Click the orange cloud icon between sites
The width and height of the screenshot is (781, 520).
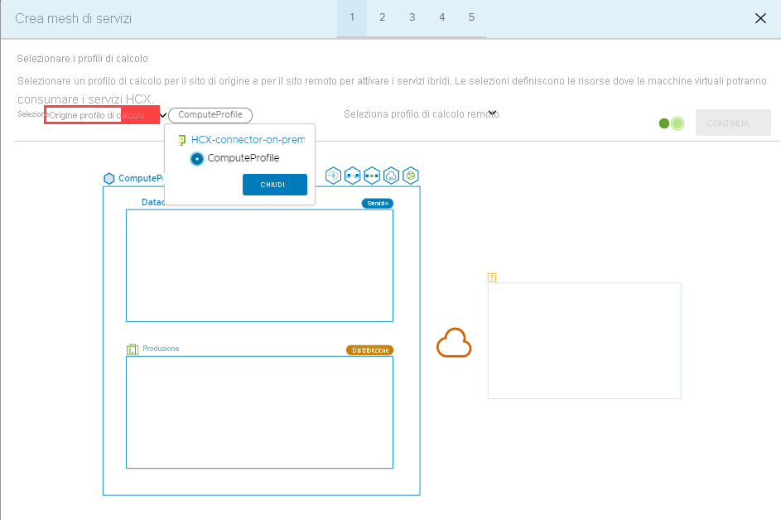[454, 343]
